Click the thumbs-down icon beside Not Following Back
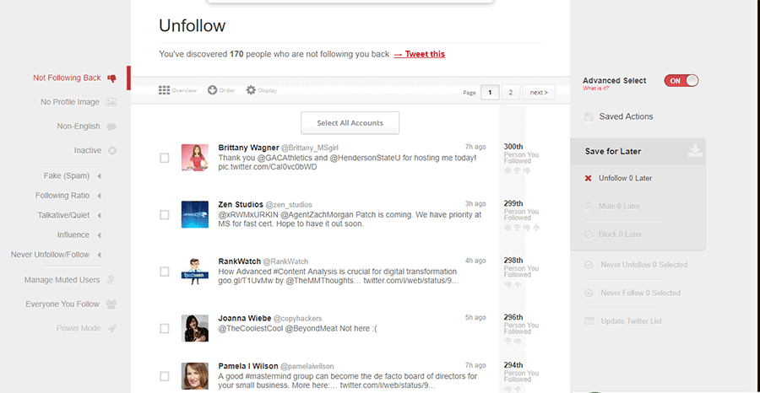Image resolution: width=760 pixels, height=393 pixels. pos(111,78)
